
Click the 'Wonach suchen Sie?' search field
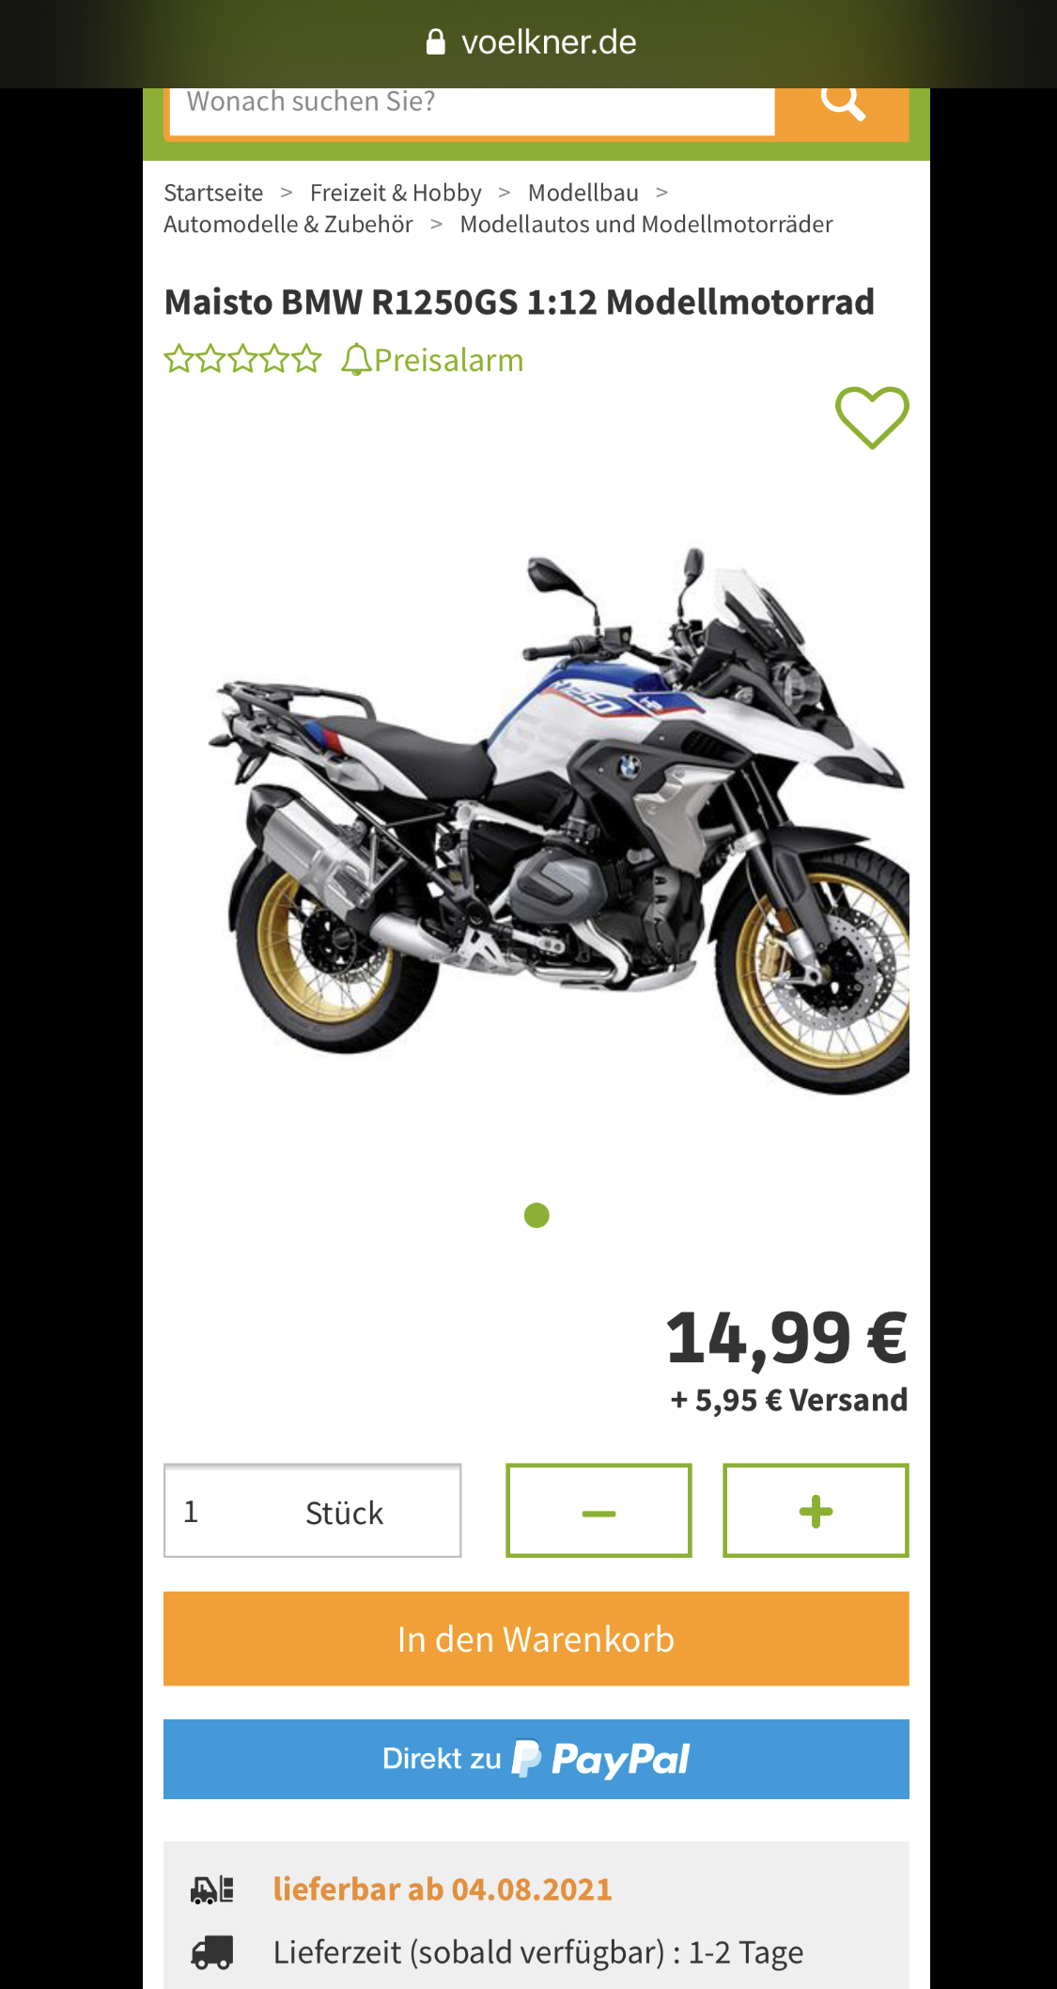(x=472, y=106)
